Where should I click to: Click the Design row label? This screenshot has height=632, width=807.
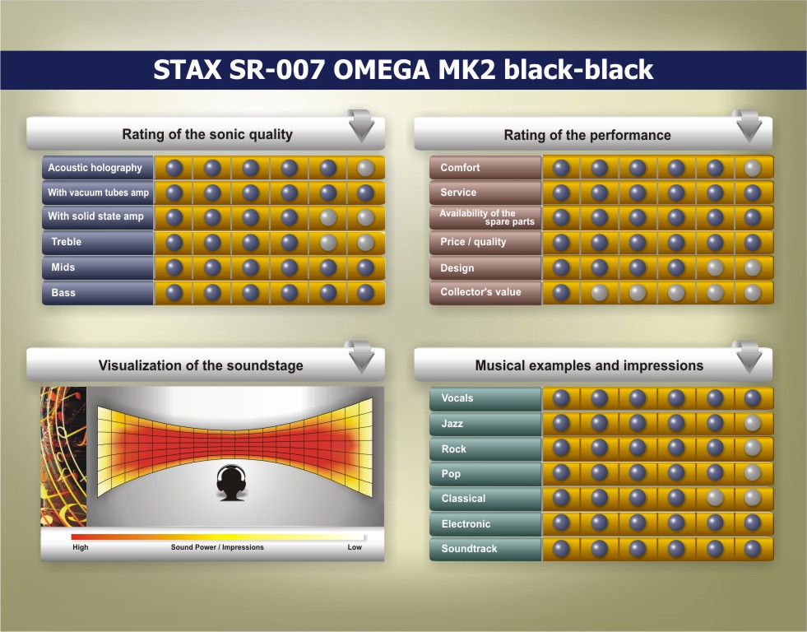tap(485, 267)
